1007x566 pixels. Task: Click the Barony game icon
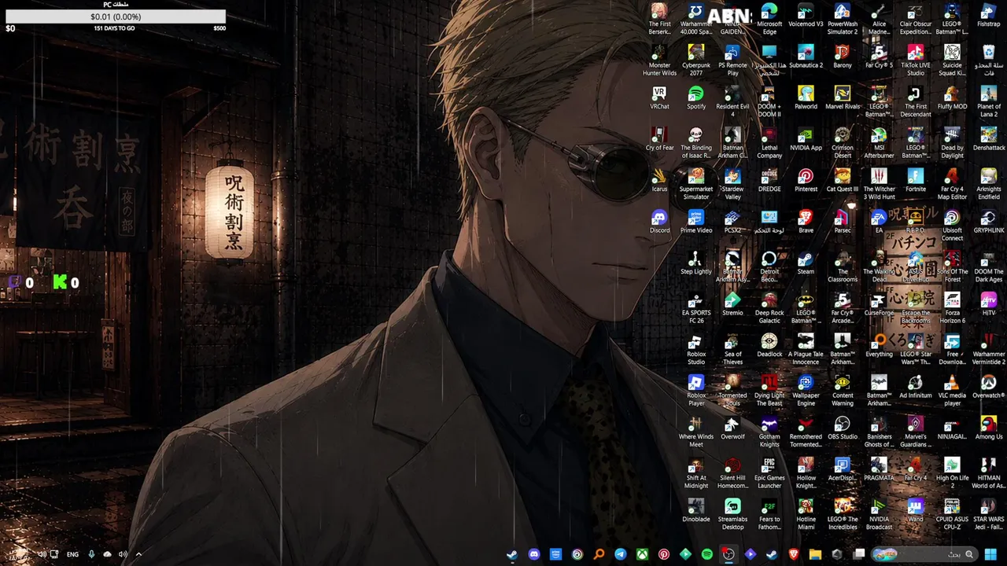point(843,57)
